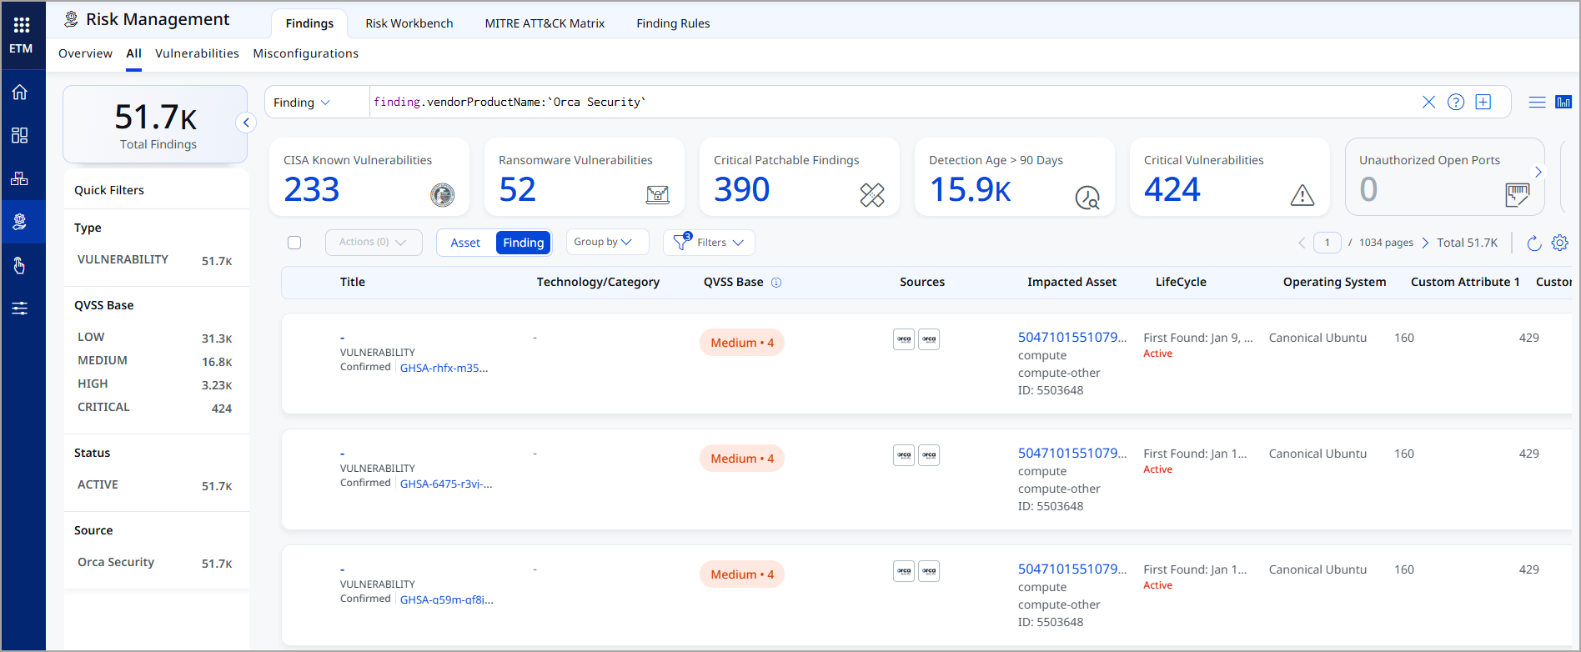Expand the Filters dropdown
The width and height of the screenshot is (1581, 652).
(x=710, y=243)
